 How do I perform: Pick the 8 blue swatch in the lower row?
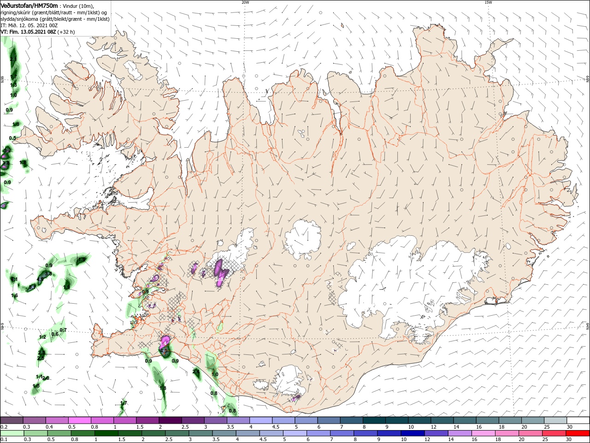[366, 433]
